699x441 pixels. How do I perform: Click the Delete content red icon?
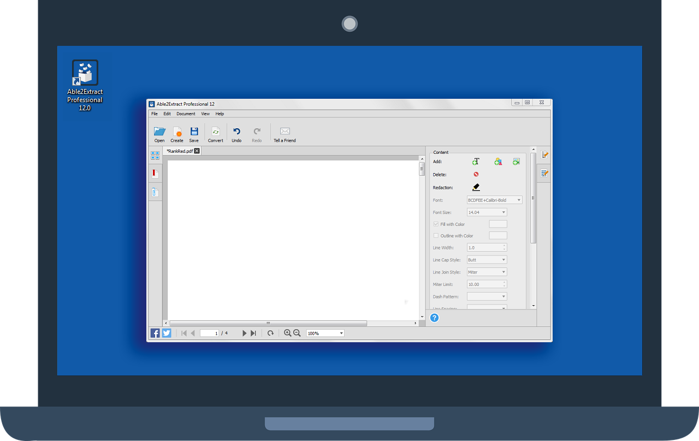point(476,174)
